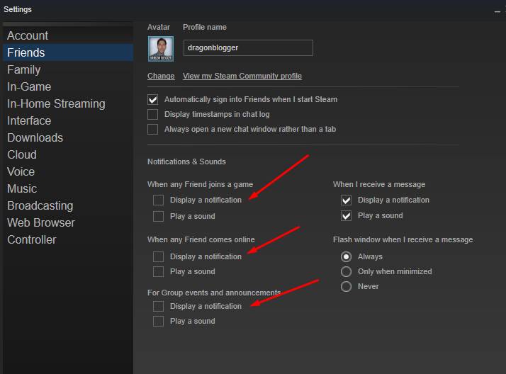Select Never for flash window option
Viewport: 506px width, 374px height.
[x=346, y=286]
